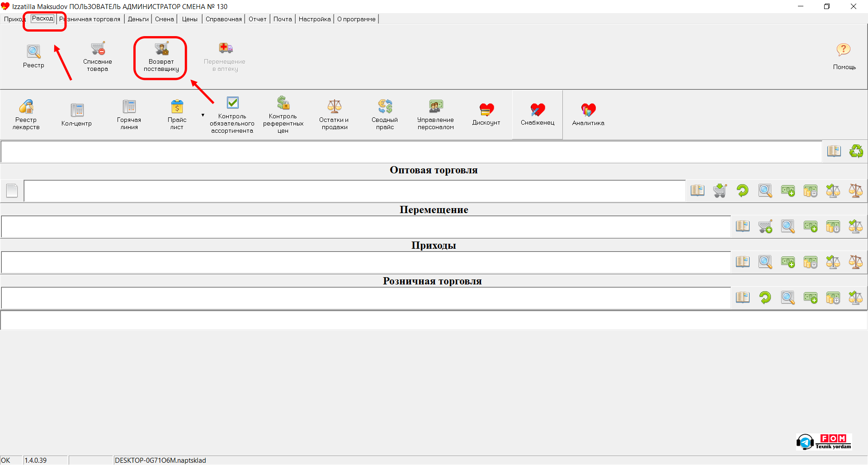
Task: Switch to the Настройка tab
Action: pos(315,19)
